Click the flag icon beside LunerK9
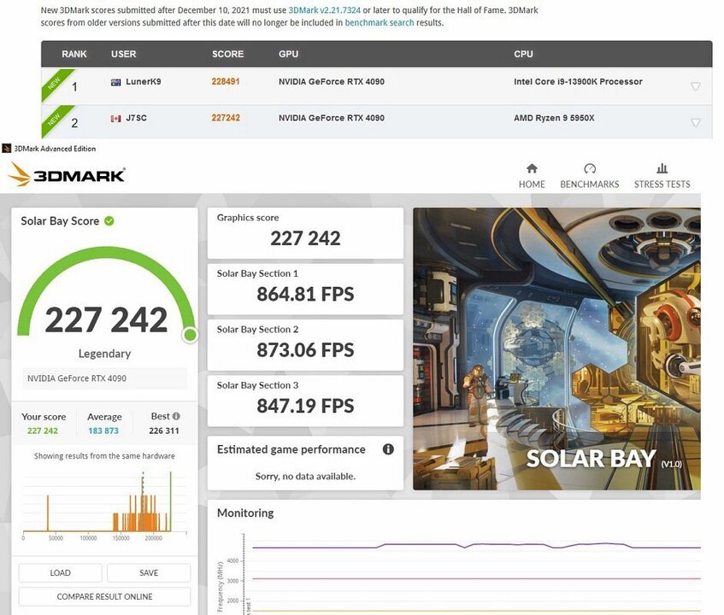This screenshot has width=724, height=615. 116,83
